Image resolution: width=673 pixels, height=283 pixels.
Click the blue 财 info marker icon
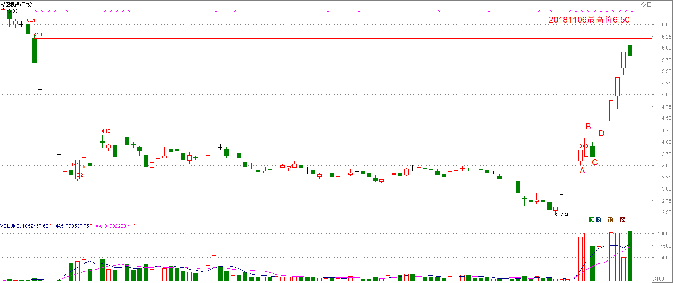tap(598, 219)
